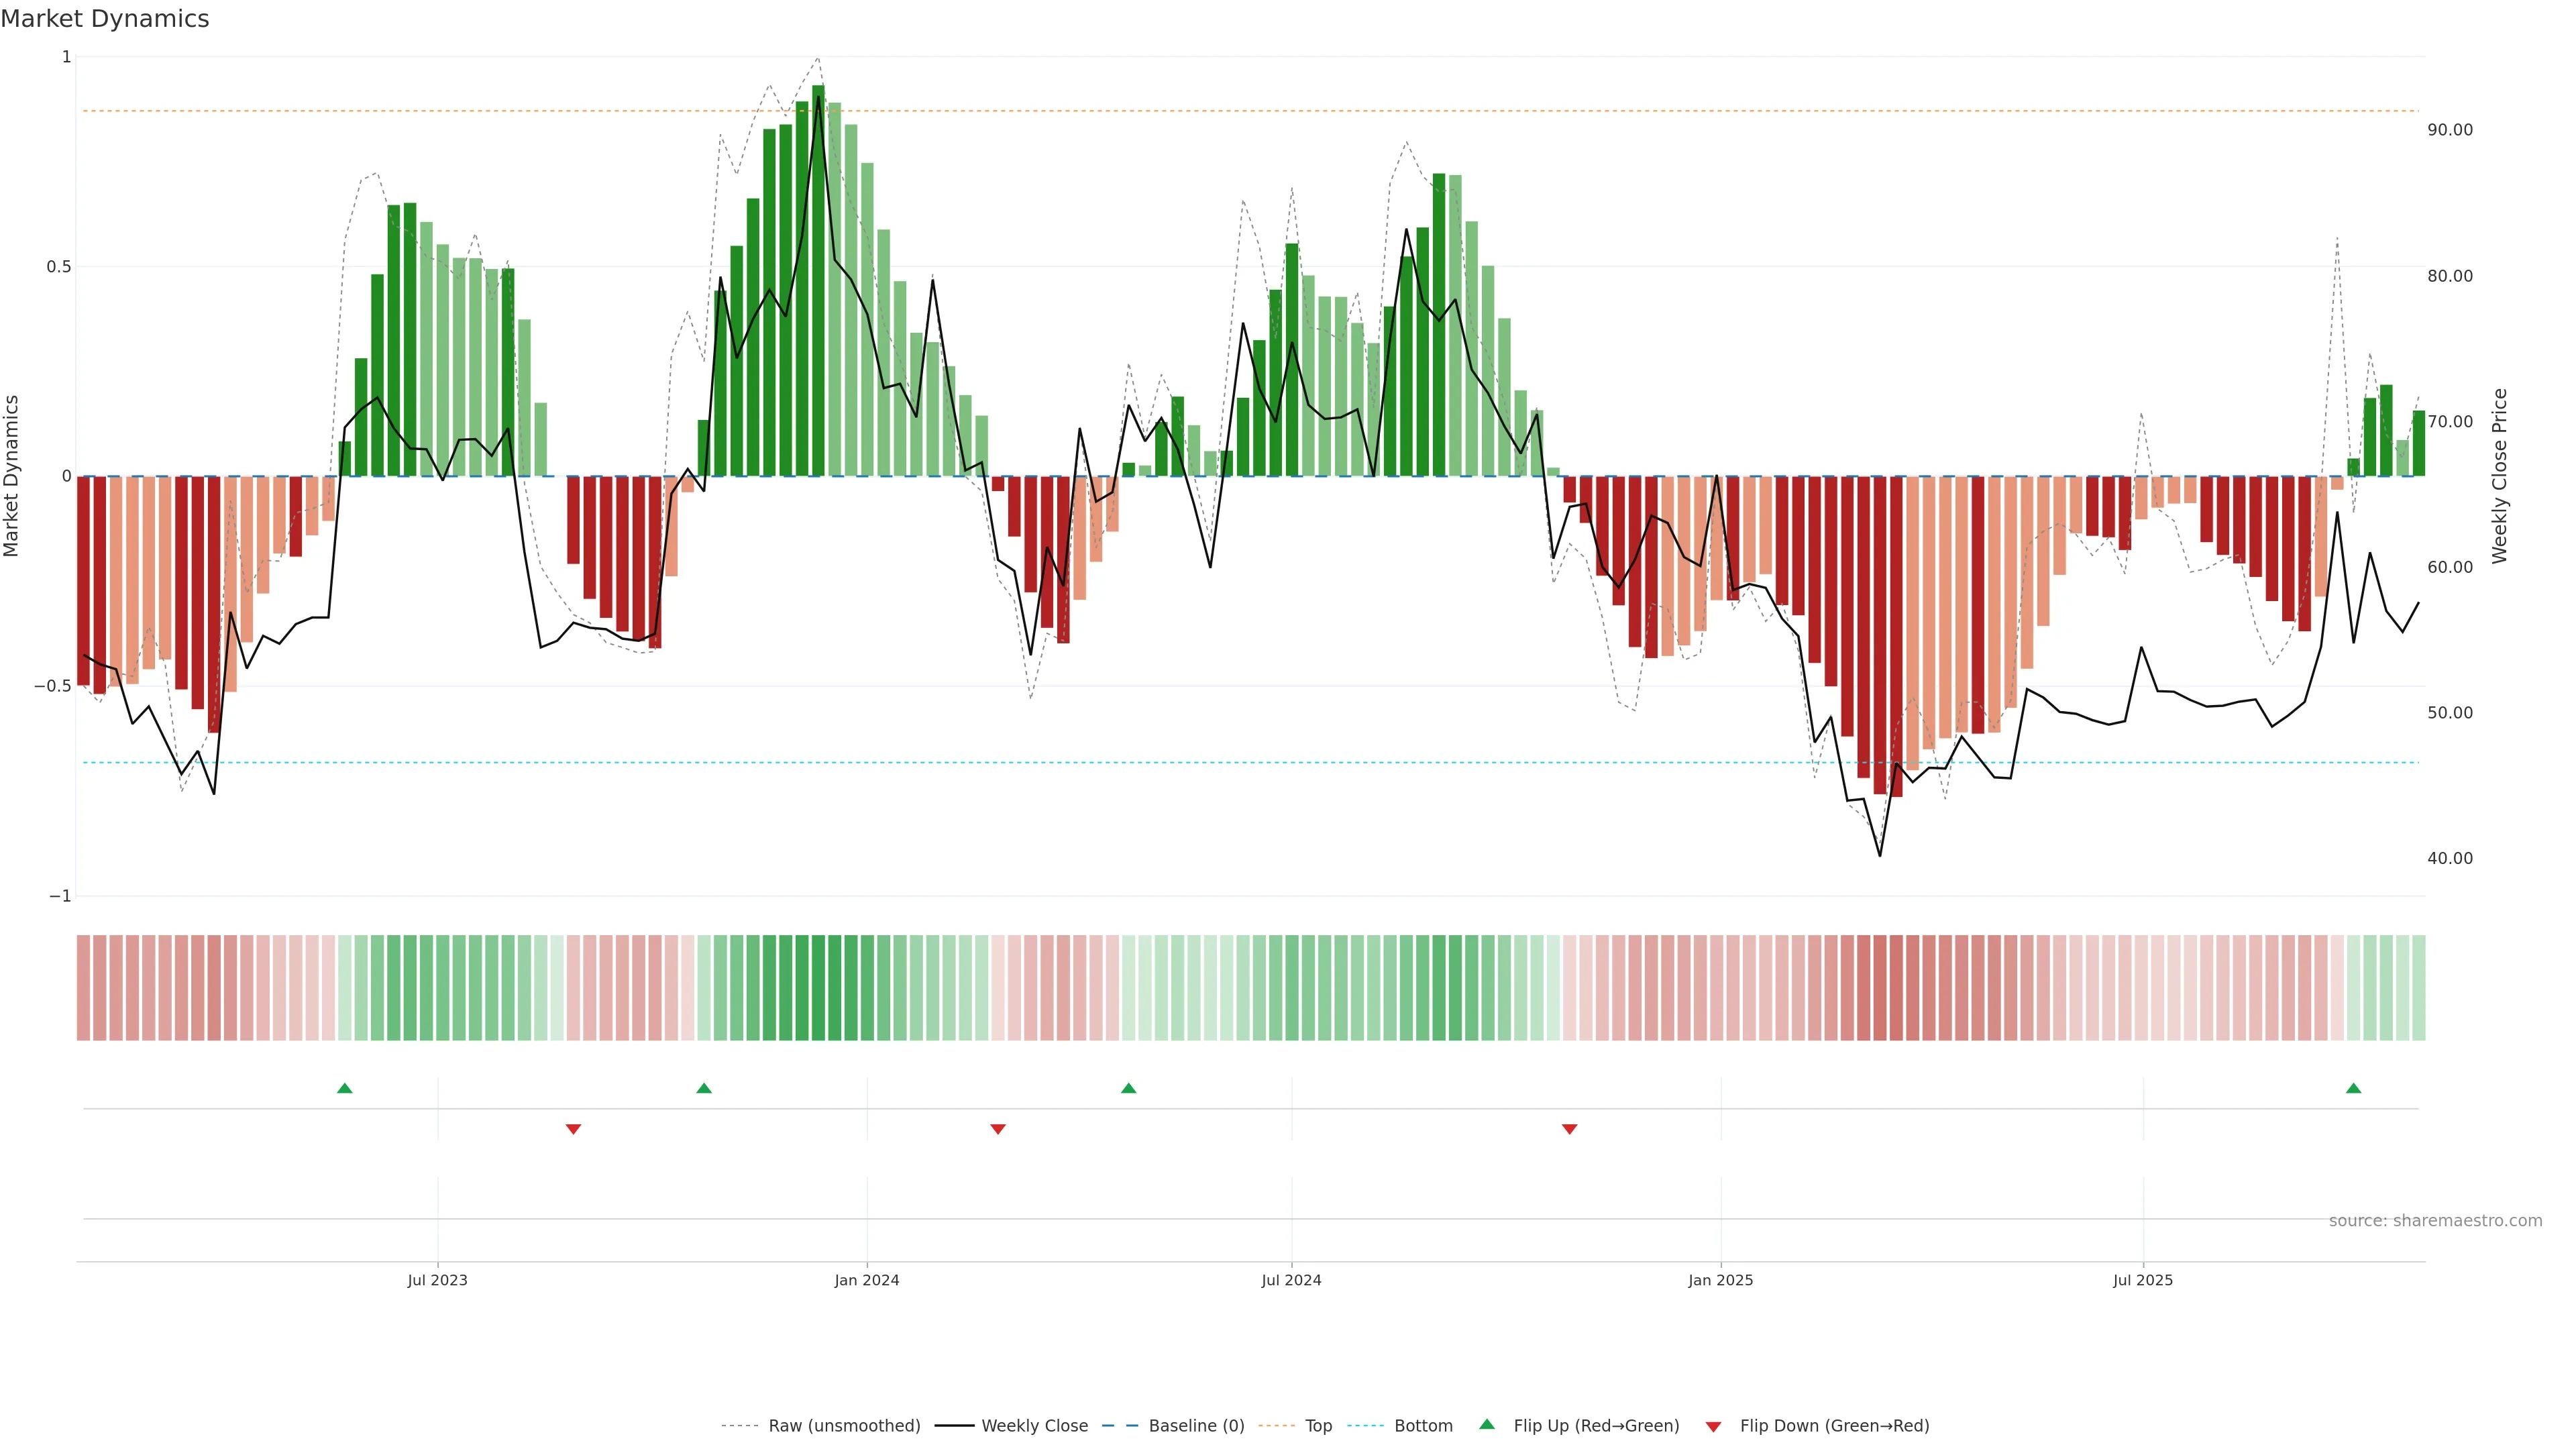2576x1449 pixels.
Task: Click the second red Flip Down triangle marker
Action: pos(998,1129)
